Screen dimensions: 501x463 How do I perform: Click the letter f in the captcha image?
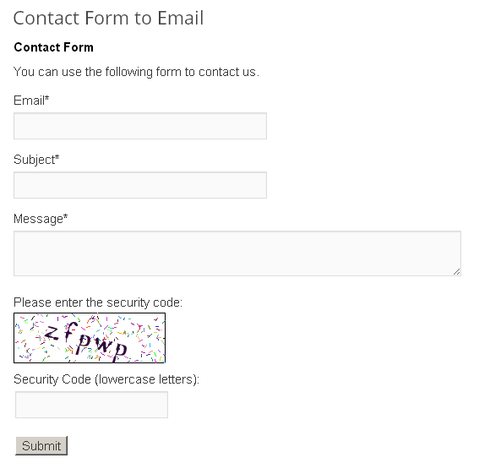(x=70, y=331)
